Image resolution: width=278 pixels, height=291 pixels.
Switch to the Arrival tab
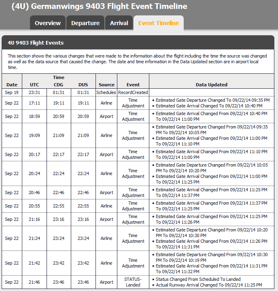pyautogui.click(x=119, y=23)
